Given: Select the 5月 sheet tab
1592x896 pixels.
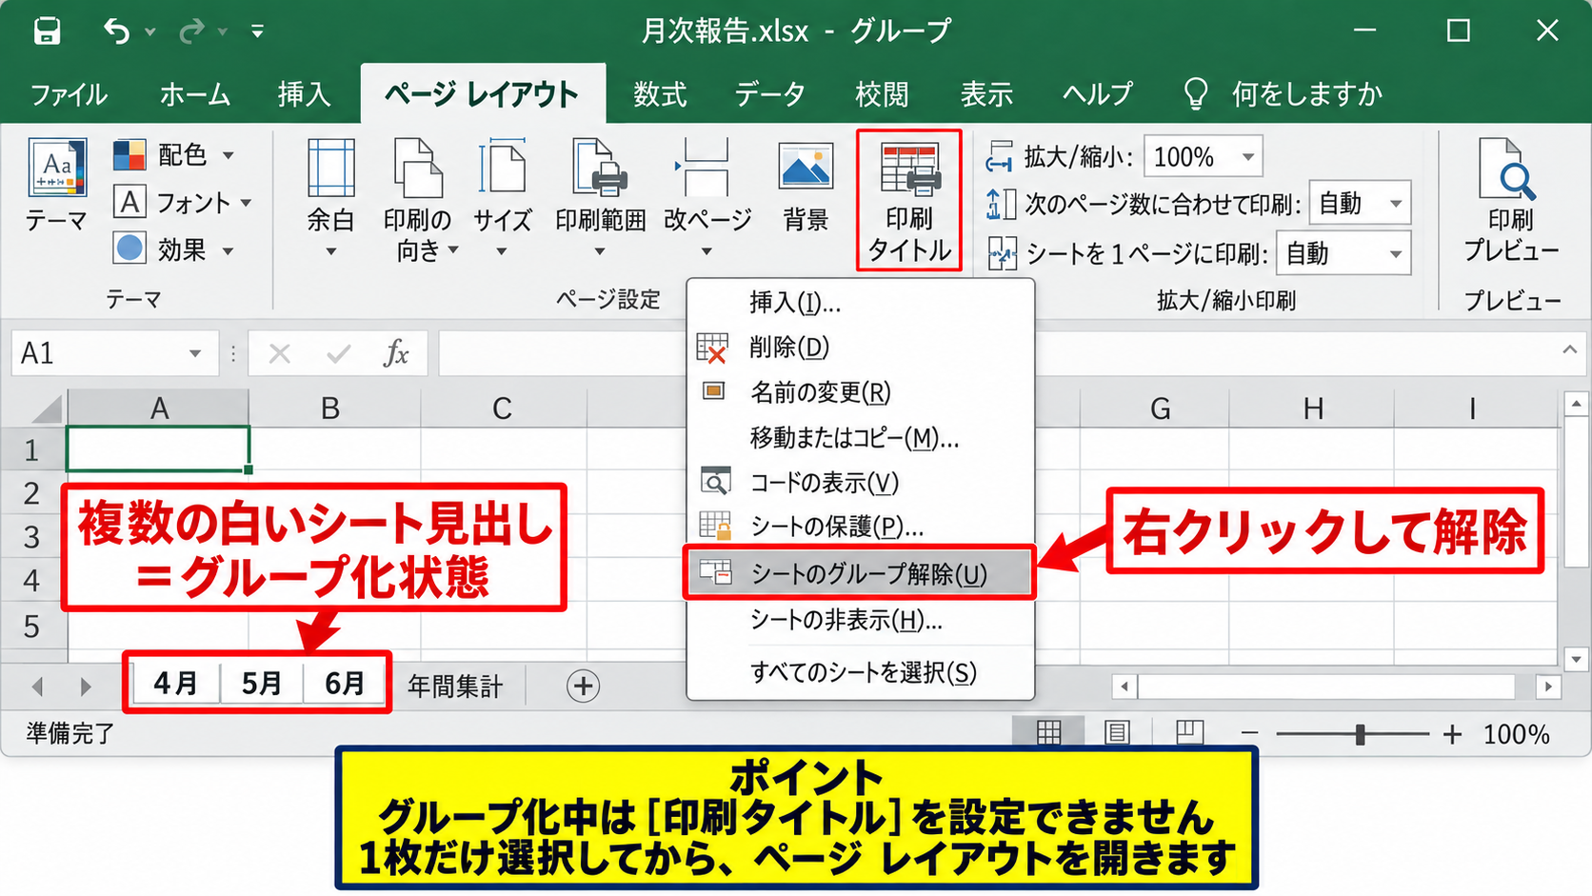Looking at the screenshot, I should 261,684.
